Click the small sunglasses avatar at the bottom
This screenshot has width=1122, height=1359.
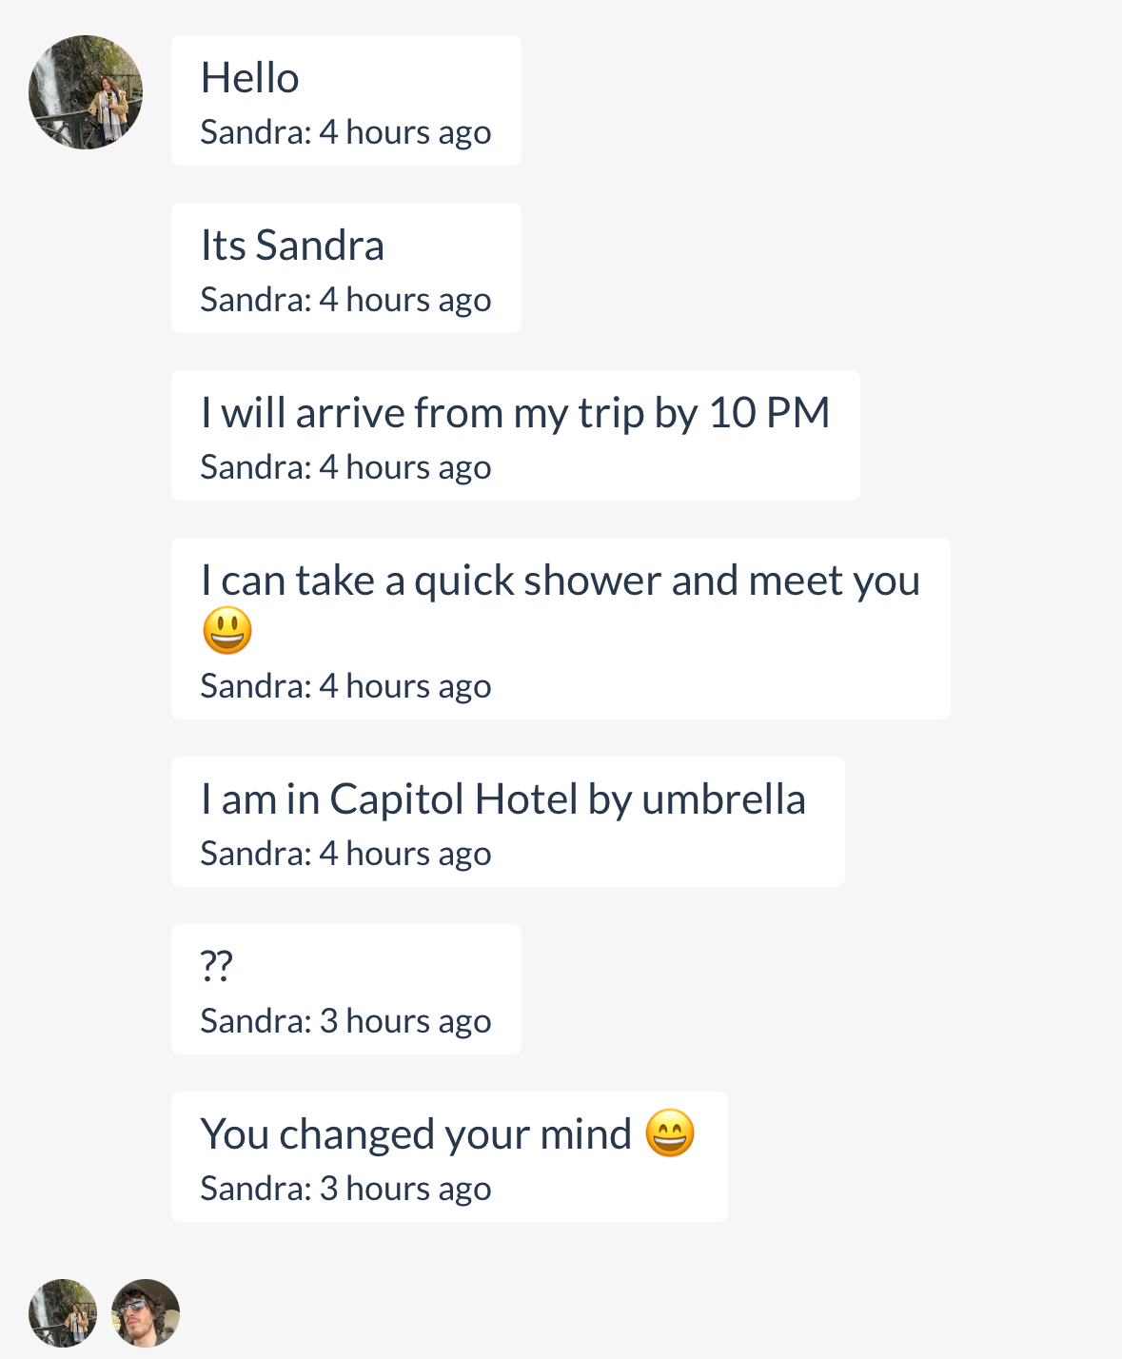[x=146, y=1313]
